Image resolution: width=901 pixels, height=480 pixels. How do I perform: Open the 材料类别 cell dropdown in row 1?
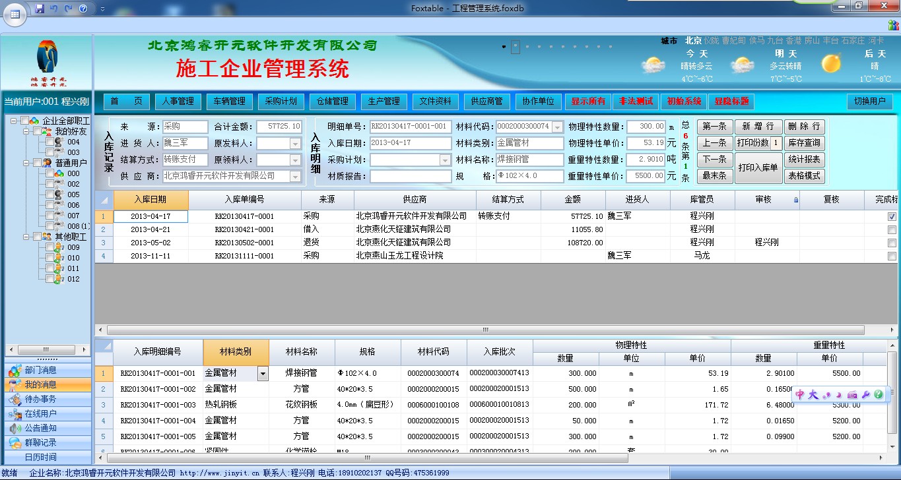point(263,374)
